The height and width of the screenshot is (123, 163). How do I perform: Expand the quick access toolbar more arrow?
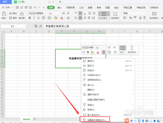click(44, 7)
